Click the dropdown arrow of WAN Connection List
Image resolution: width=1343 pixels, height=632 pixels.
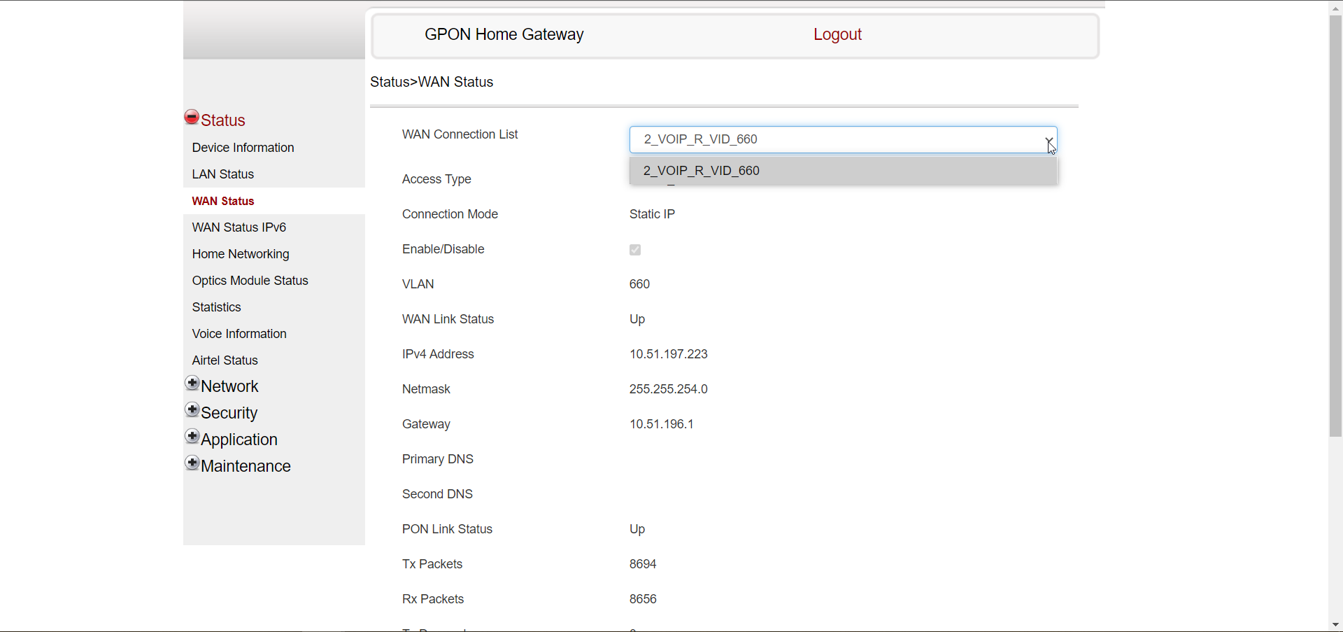point(1049,140)
